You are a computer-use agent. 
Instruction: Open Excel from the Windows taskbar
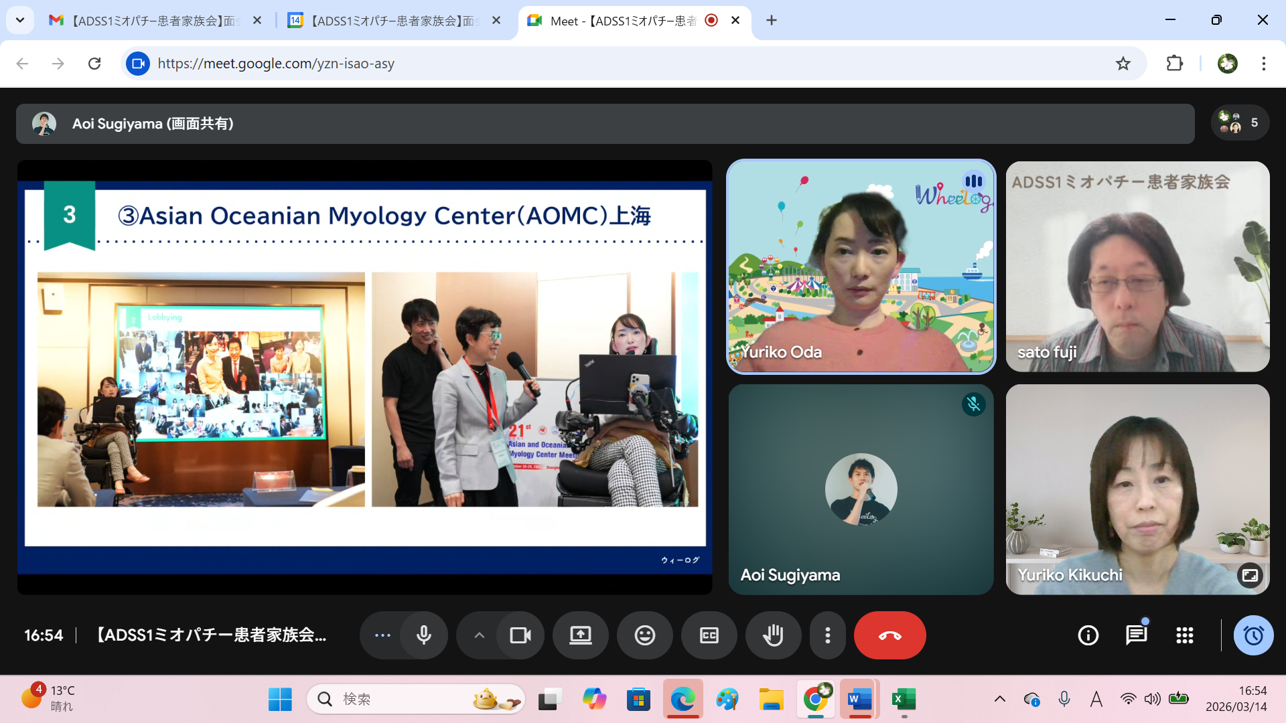point(904,700)
